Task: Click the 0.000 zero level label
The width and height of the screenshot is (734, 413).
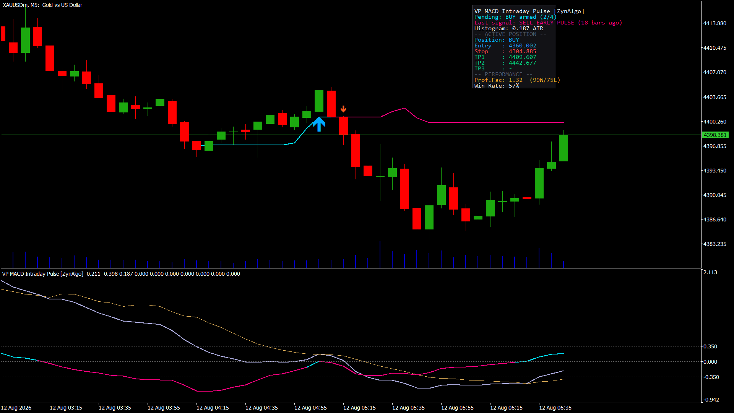Action: [x=710, y=362]
